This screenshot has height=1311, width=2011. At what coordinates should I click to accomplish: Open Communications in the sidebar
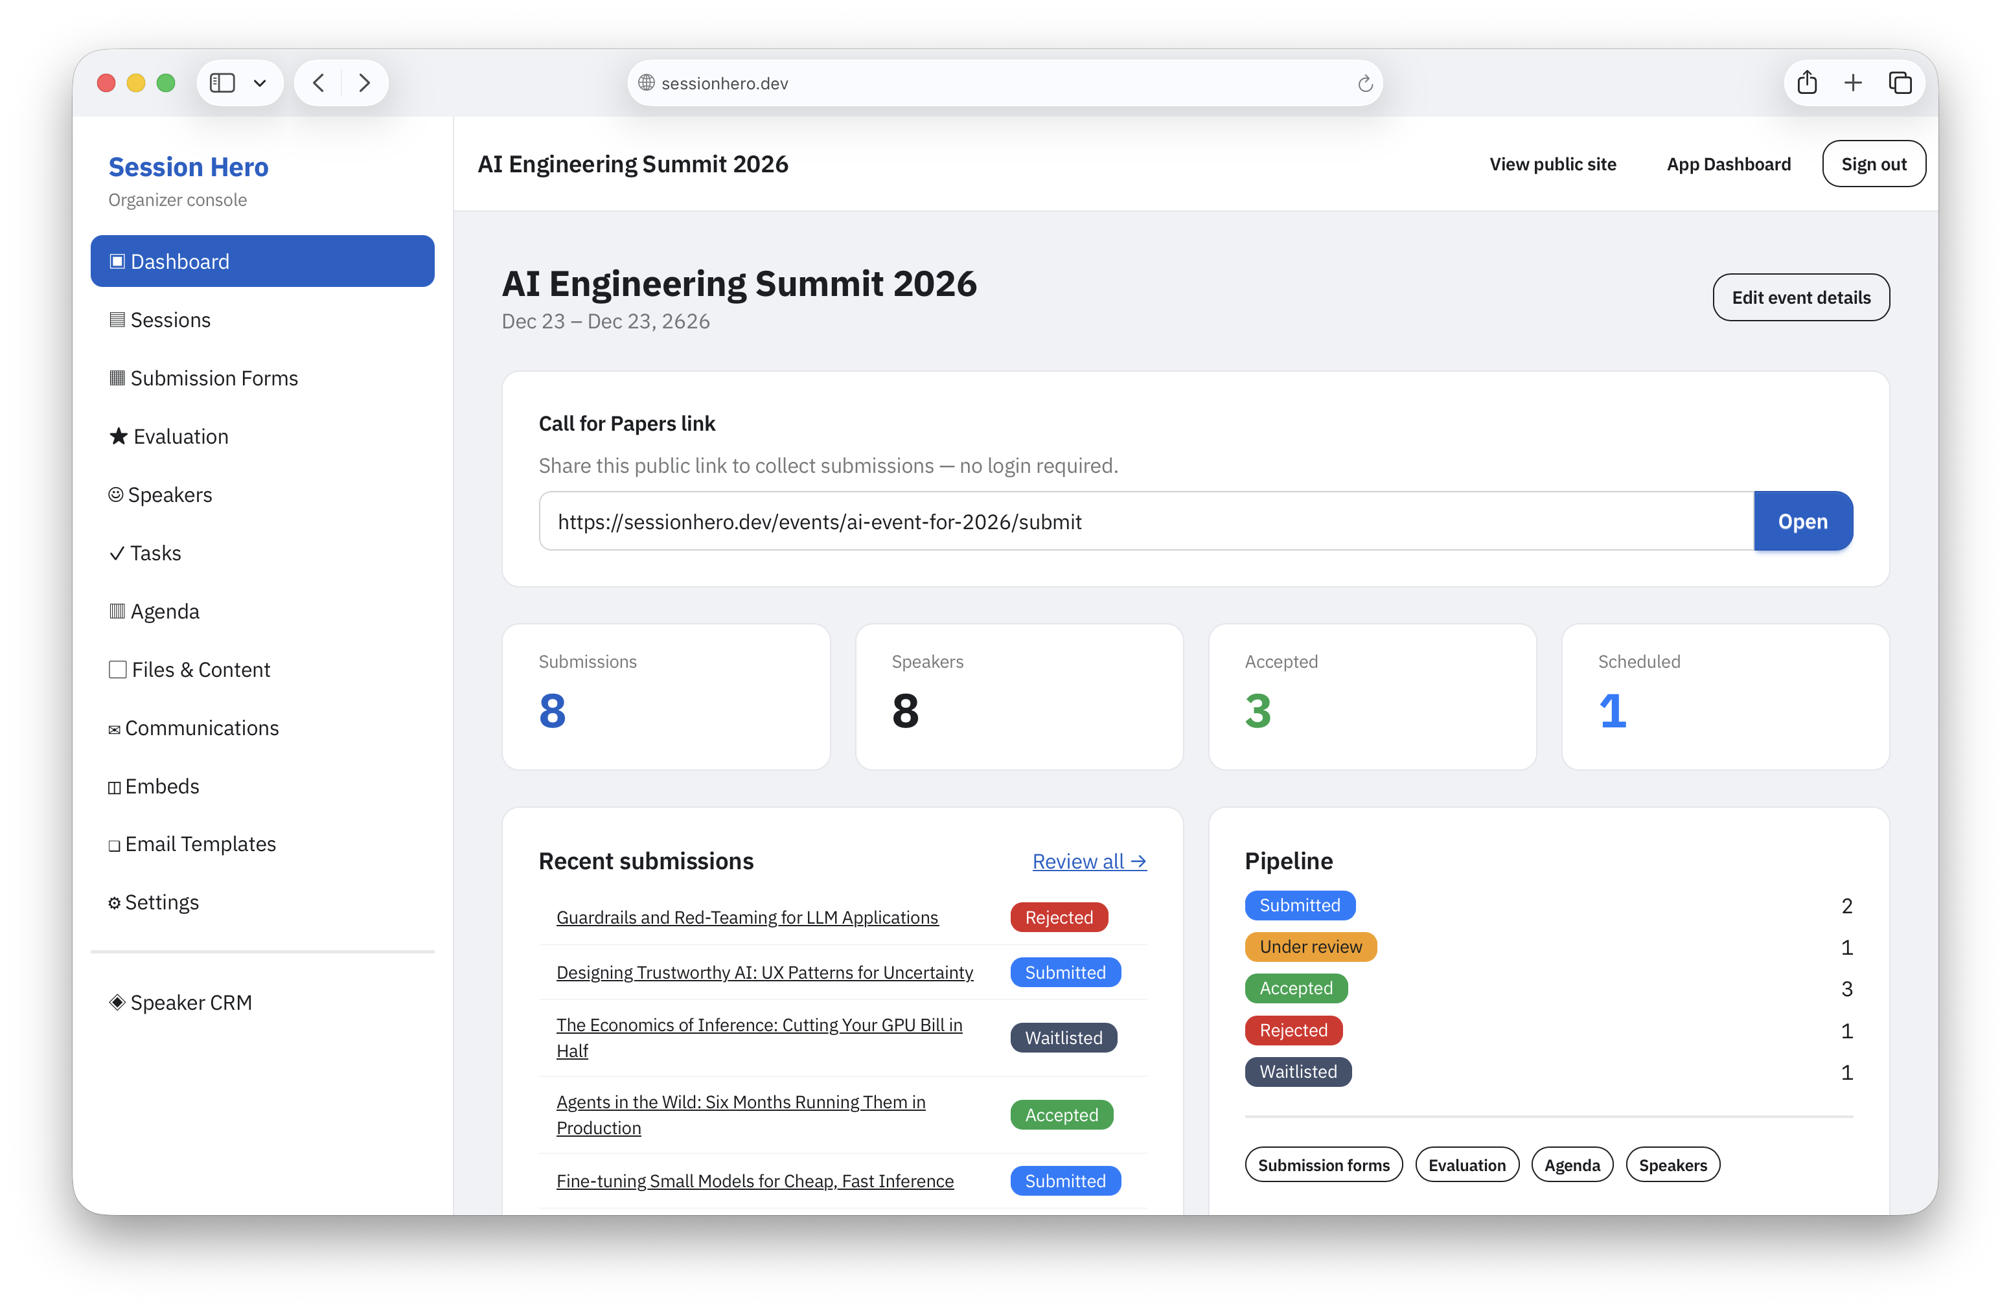pos(263,727)
